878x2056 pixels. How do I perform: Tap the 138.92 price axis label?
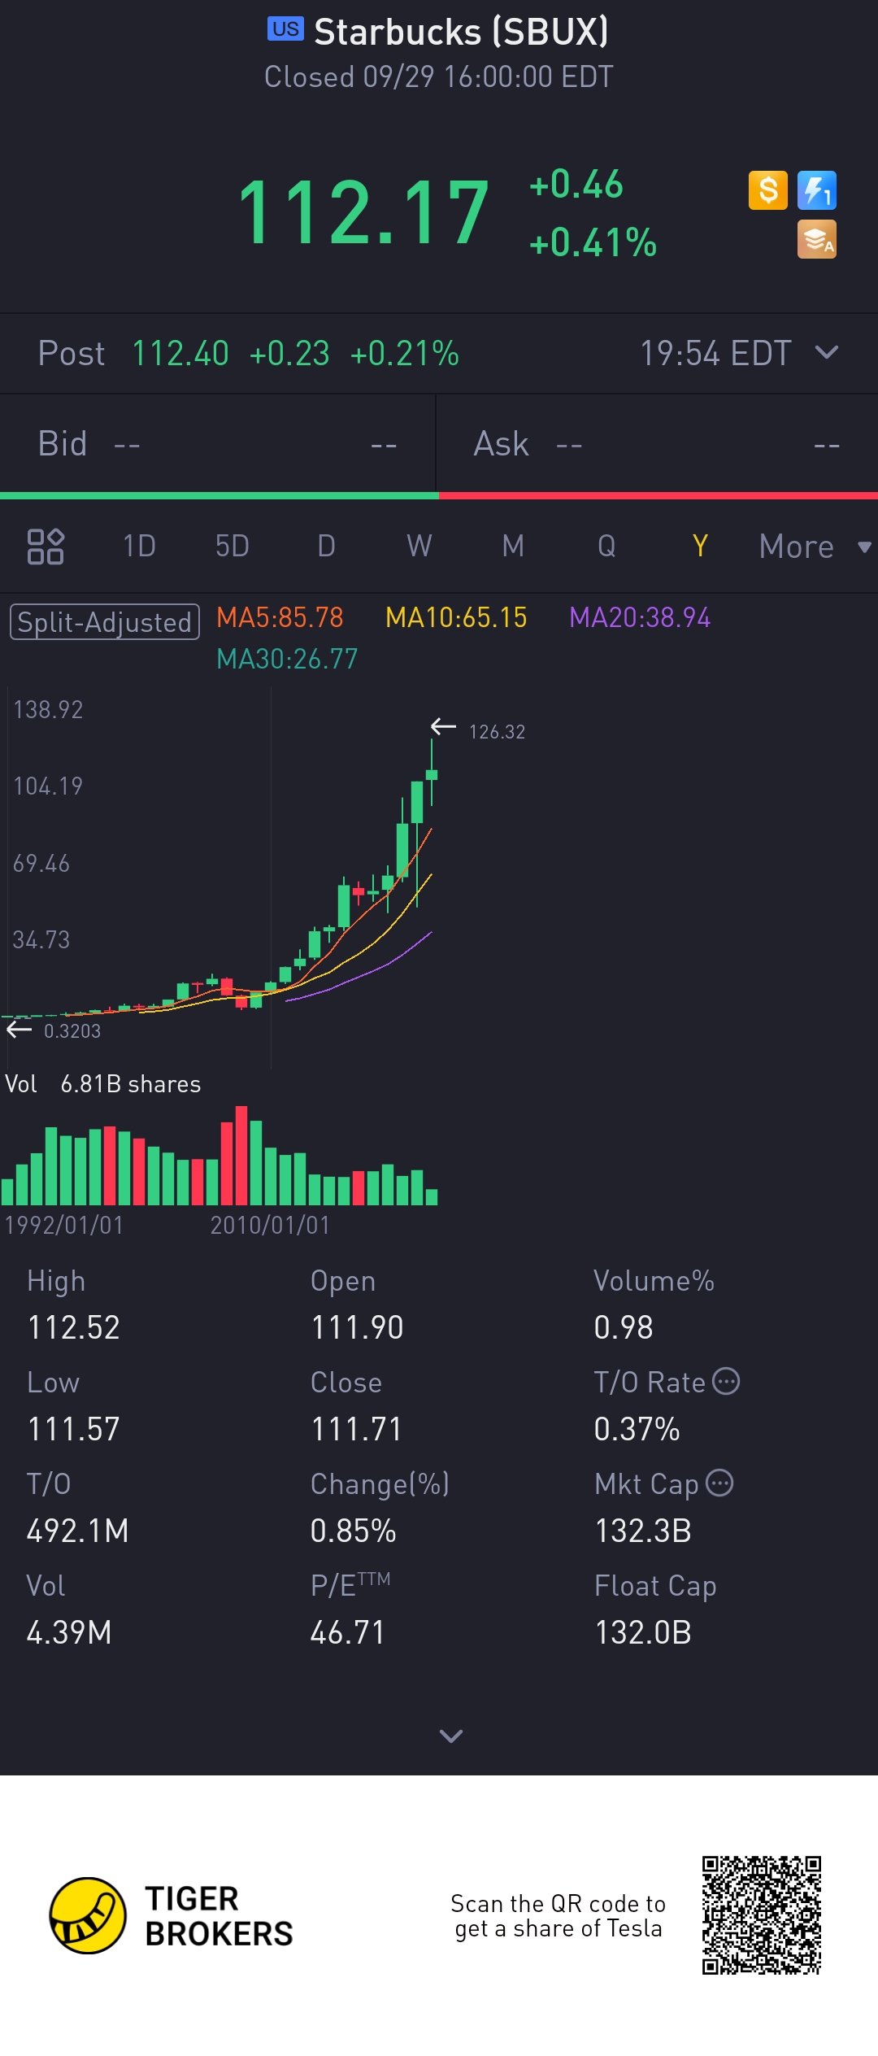click(x=48, y=709)
